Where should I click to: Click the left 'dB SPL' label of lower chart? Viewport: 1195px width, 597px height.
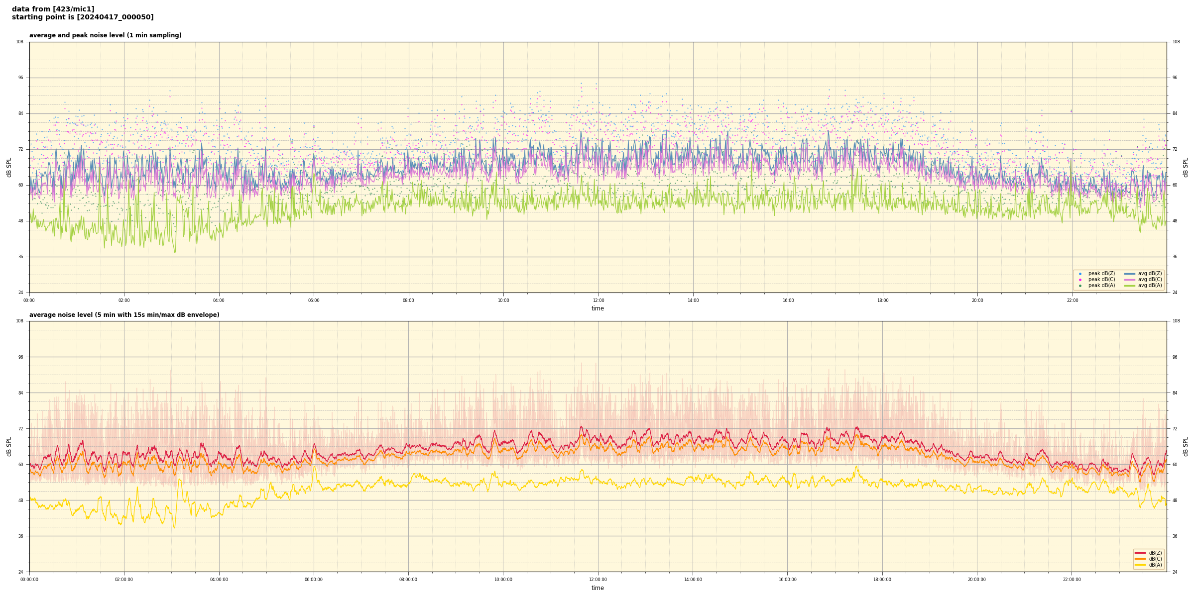point(9,446)
